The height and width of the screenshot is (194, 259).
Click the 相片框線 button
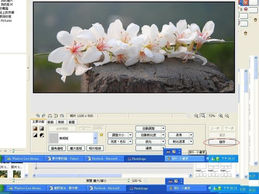(x=95, y=148)
